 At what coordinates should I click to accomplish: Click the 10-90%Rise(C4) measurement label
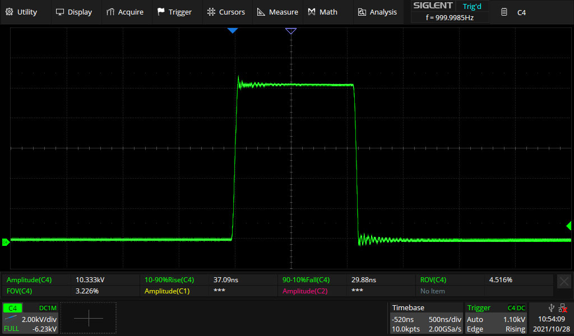pos(169,279)
